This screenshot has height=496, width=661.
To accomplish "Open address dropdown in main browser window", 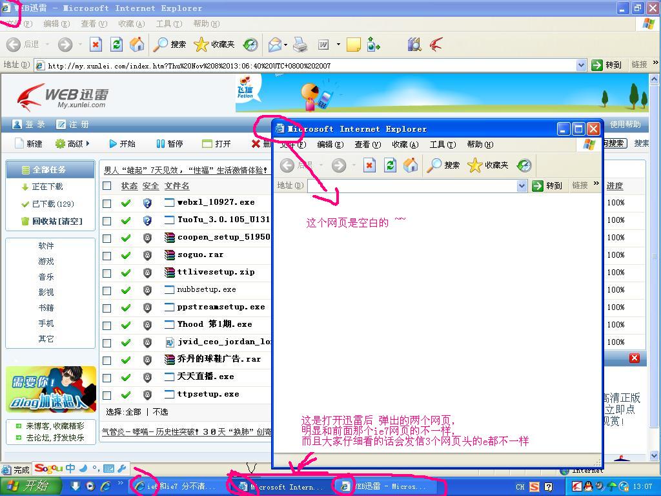I will 581,65.
